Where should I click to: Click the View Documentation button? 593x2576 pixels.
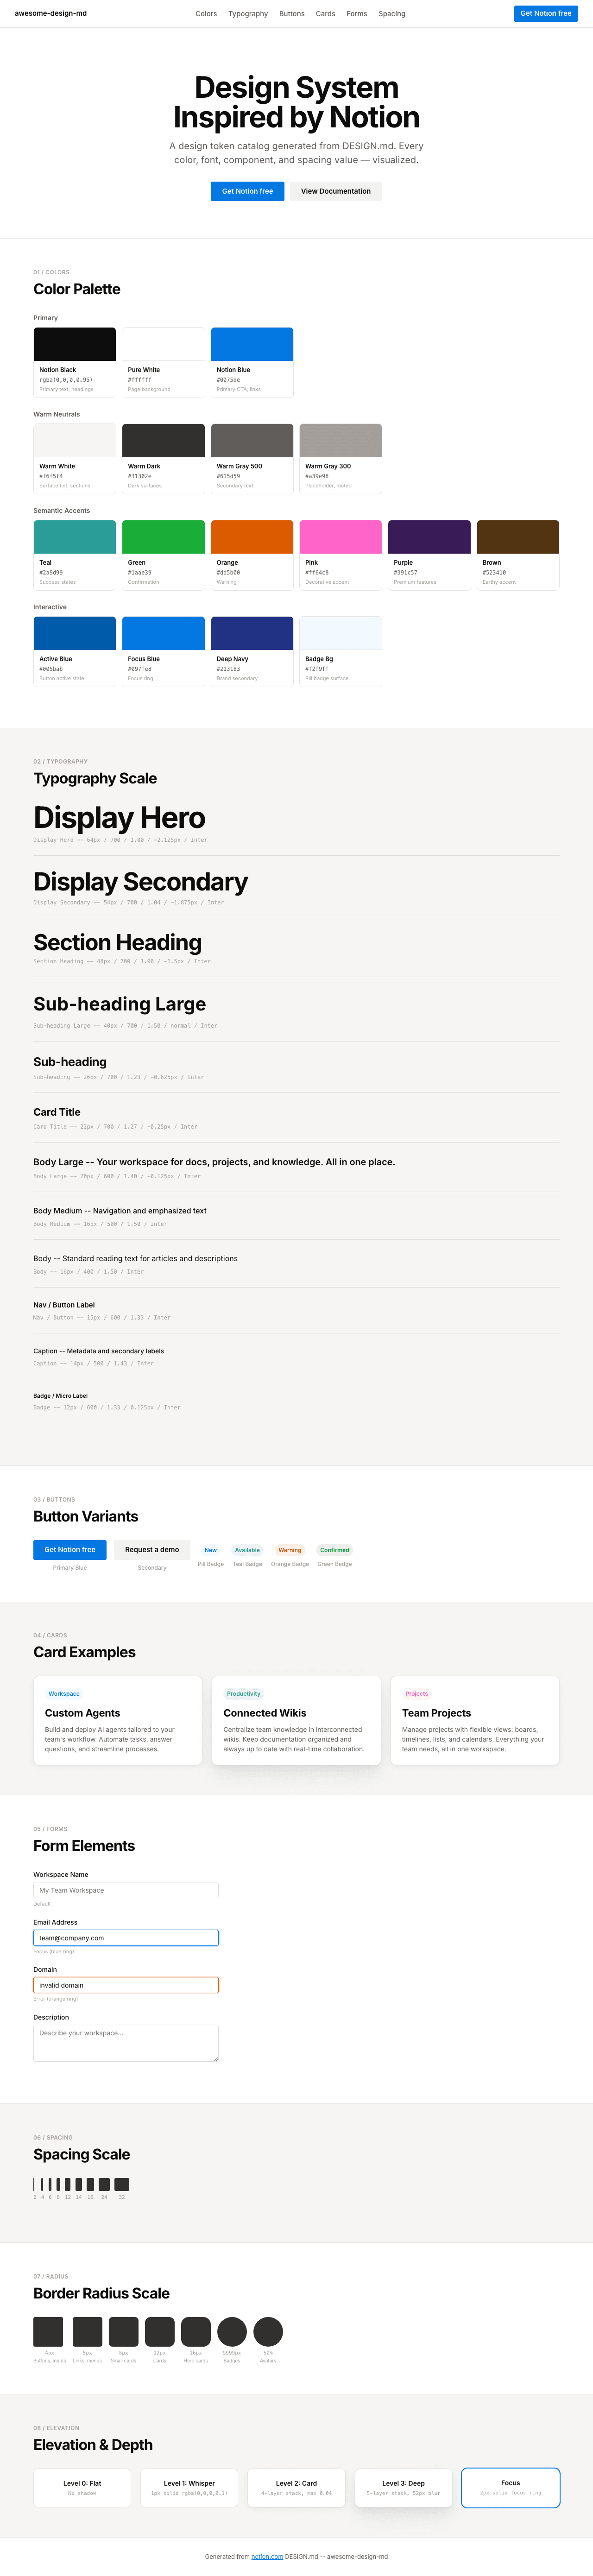[336, 191]
